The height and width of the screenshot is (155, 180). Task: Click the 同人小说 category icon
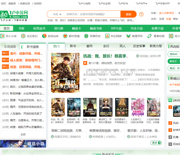[x=2, y=36]
